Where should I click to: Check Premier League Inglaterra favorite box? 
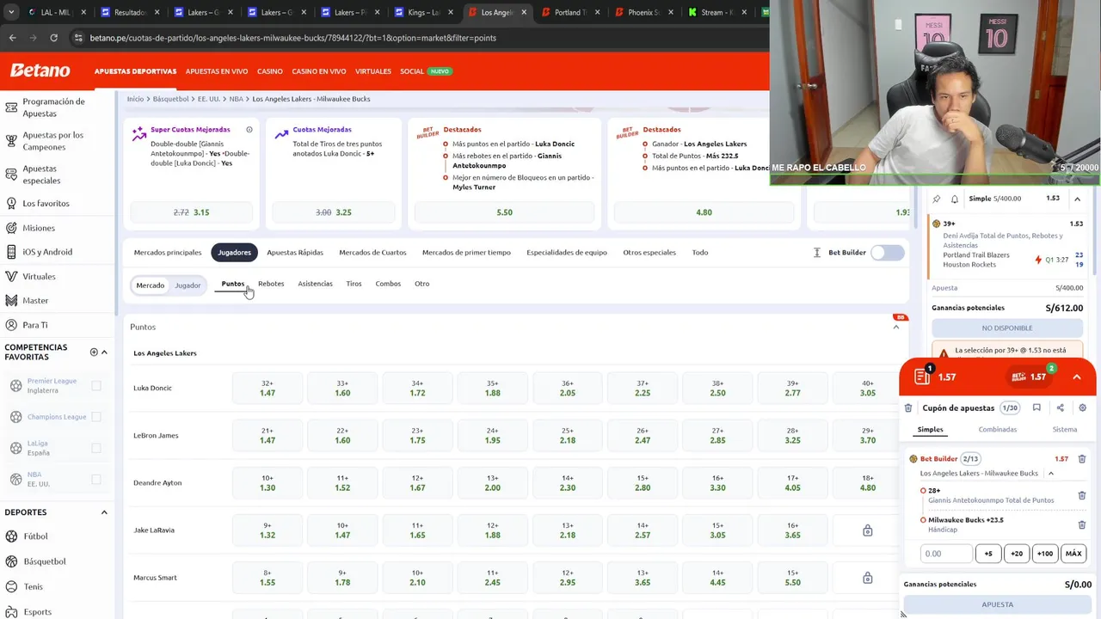coord(96,386)
